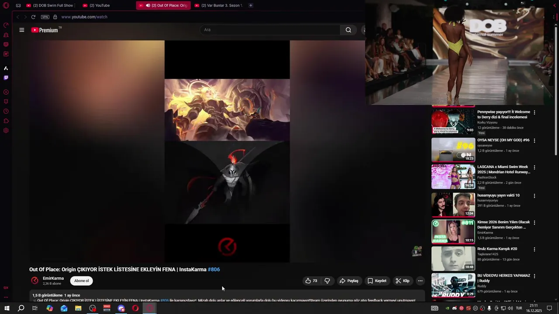
Task: Select the Out Of Place: Orig tab
Action: pos(163,5)
